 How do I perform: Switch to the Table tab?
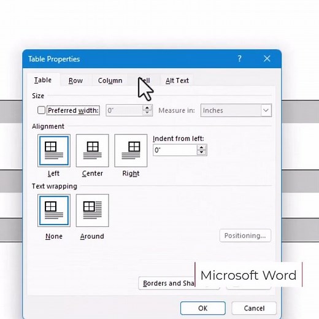[x=43, y=80]
